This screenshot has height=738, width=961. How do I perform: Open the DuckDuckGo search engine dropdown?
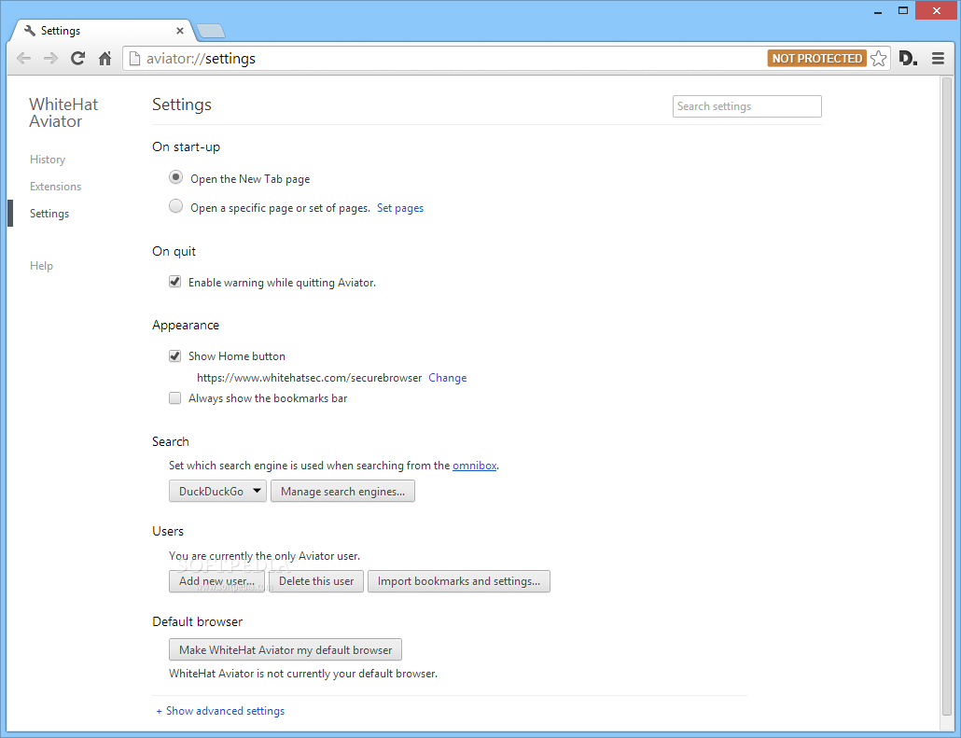[x=217, y=491]
